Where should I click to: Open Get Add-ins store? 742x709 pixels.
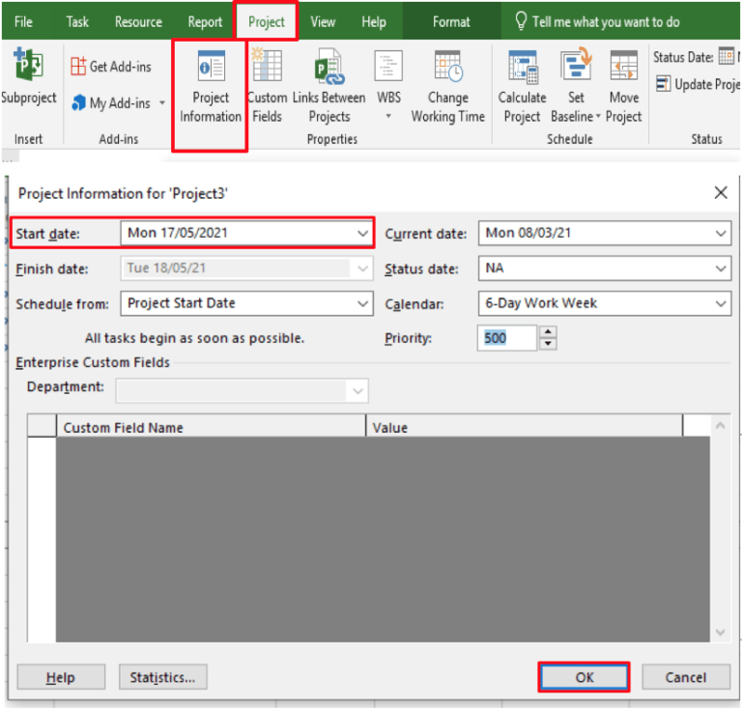[x=110, y=67]
